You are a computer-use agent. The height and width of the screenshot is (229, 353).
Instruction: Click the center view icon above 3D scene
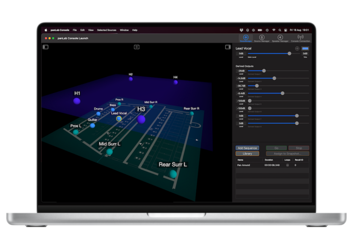pos(137,47)
